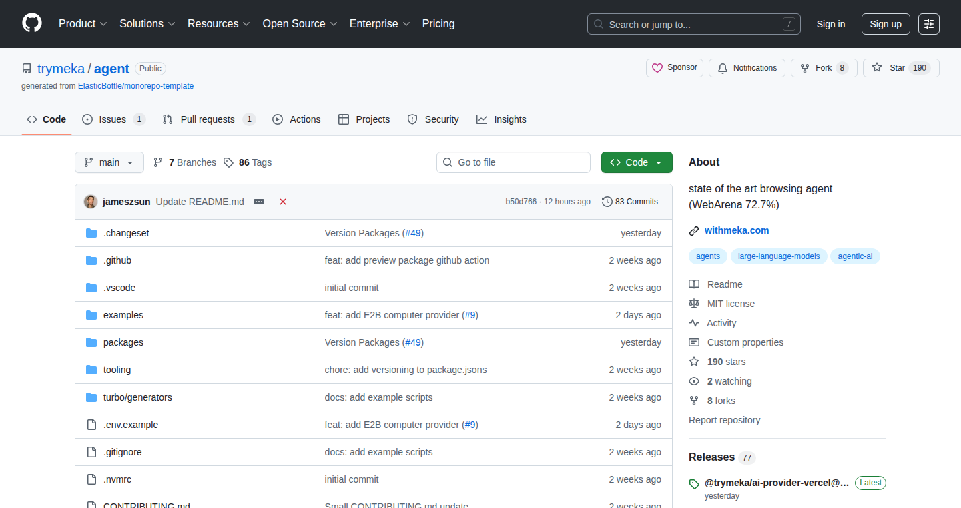Switch to the Insights tab
Viewport: 961px width, 508px height.
tap(501, 119)
